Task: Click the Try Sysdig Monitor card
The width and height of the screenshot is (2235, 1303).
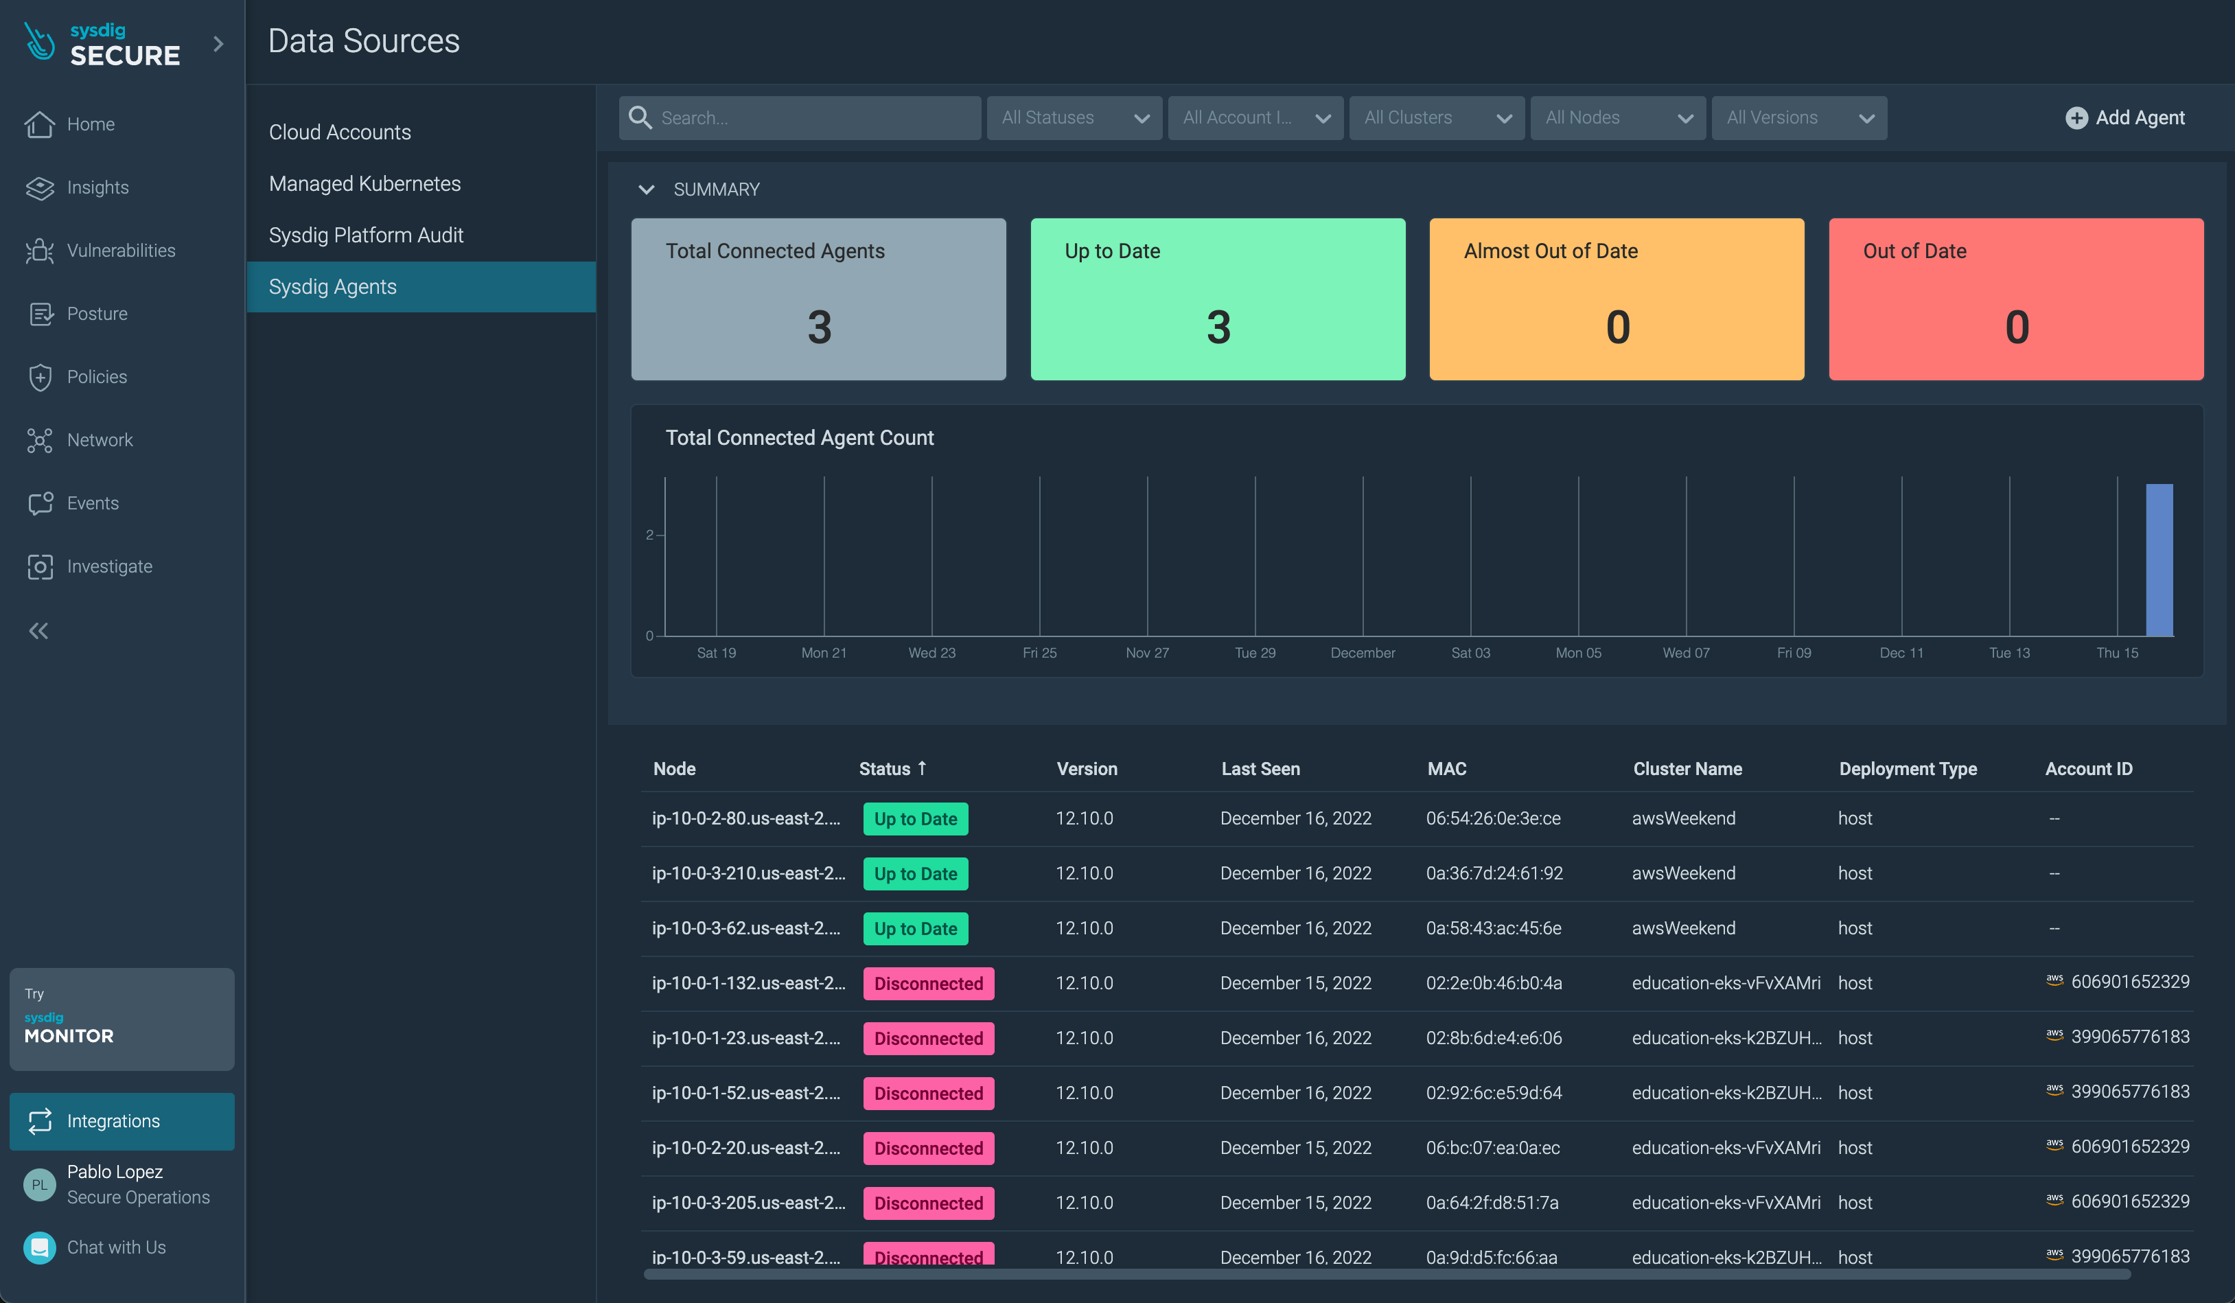Action: click(x=121, y=1018)
